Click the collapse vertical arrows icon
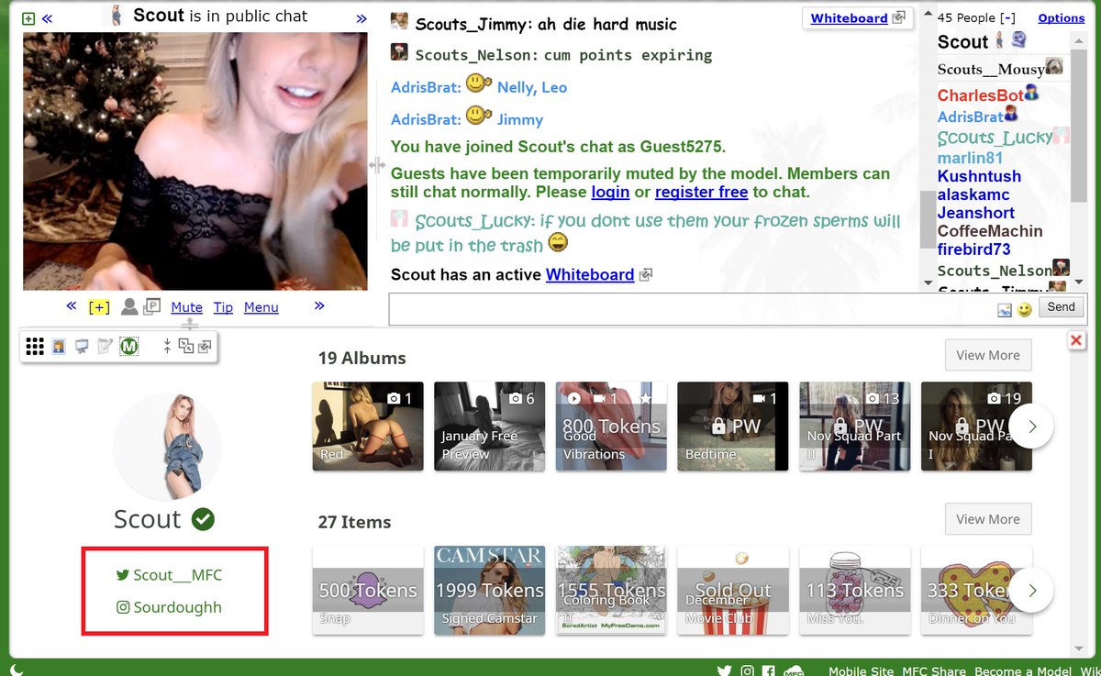The height and width of the screenshot is (676, 1101). pyautogui.click(x=168, y=346)
